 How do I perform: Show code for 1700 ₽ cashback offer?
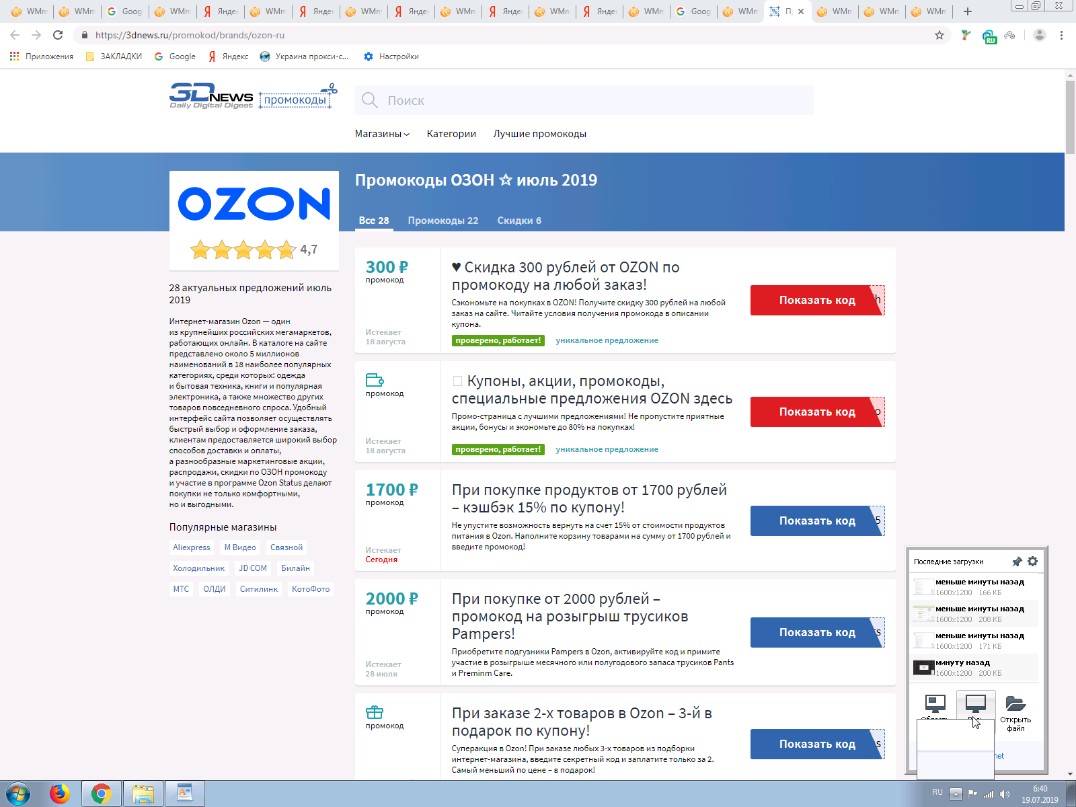click(x=817, y=521)
